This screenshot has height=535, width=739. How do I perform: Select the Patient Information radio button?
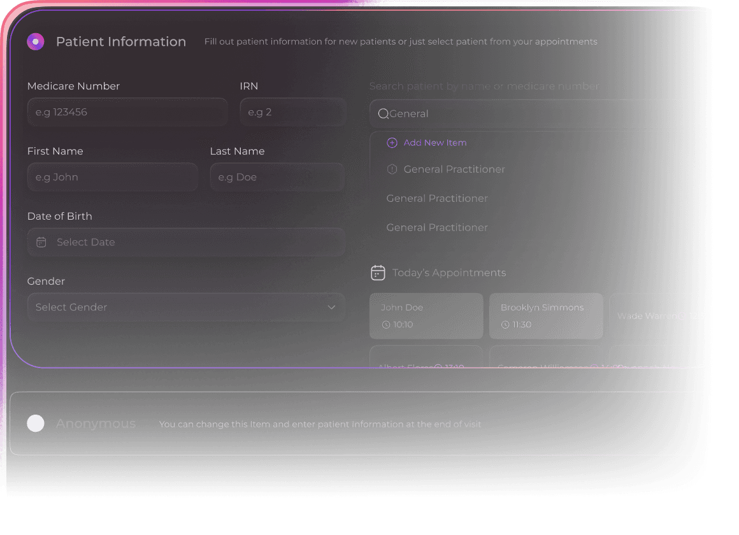click(x=35, y=41)
